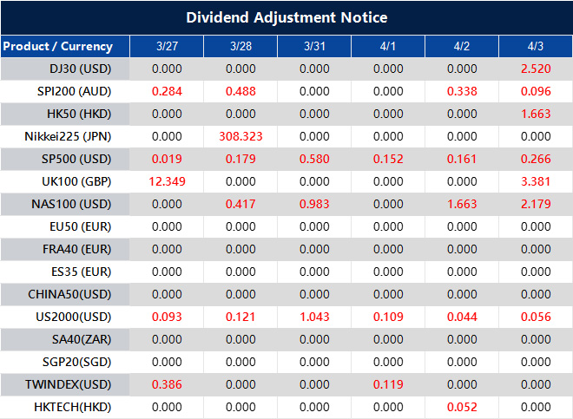The image size is (573, 419).
Task: Click the Dividend Adjustment Notice title
Action: pyautogui.click(x=286, y=17)
